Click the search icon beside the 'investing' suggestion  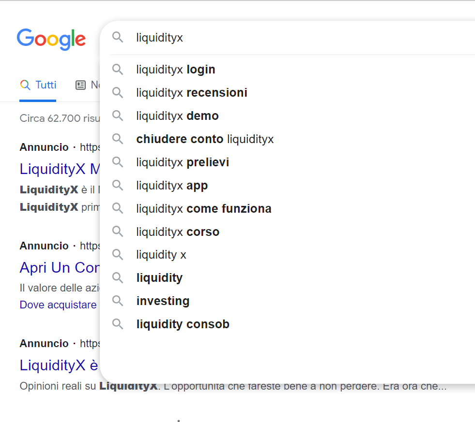coord(118,301)
